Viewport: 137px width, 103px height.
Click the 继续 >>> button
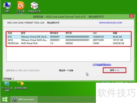point(115,70)
